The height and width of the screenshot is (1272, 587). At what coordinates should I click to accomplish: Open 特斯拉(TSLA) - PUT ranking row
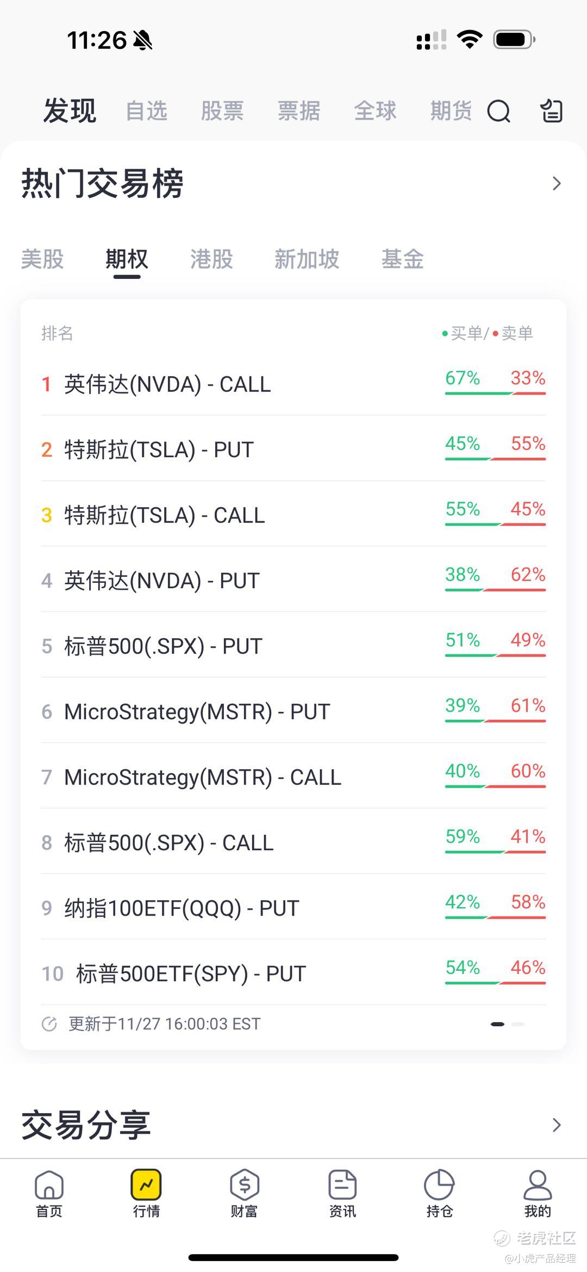coord(159,450)
